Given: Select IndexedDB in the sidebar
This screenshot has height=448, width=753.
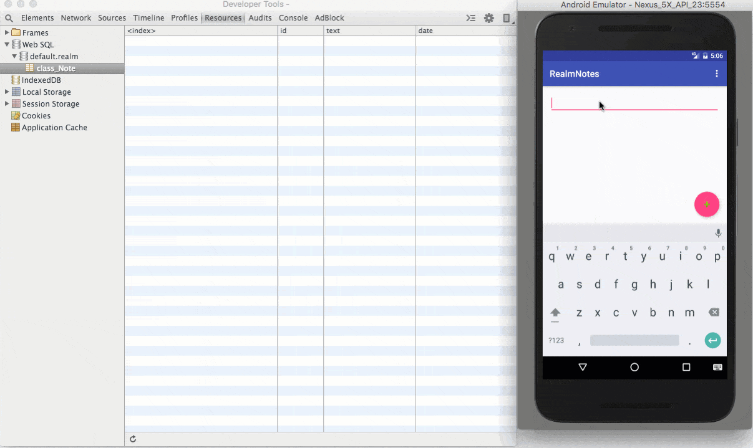Looking at the screenshot, I should tap(36, 80).
